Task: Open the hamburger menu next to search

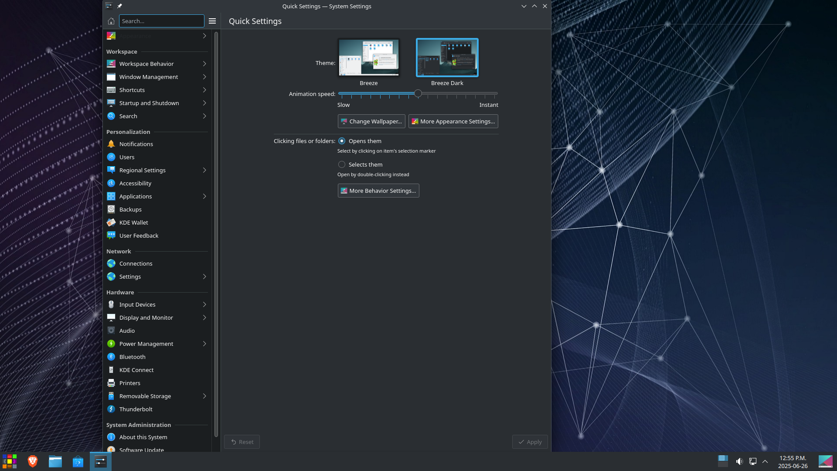Action: (x=212, y=21)
